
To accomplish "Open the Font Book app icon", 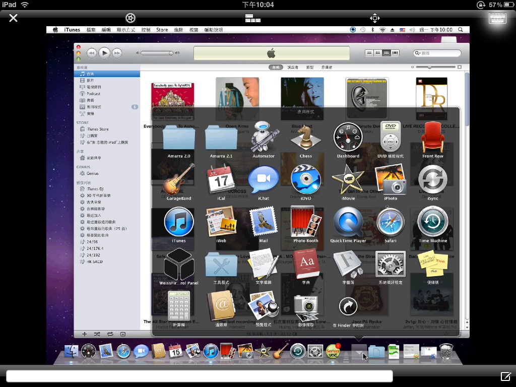I will [x=348, y=264].
